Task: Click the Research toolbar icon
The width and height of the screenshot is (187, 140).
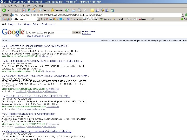Action: click(x=107, y=10)
